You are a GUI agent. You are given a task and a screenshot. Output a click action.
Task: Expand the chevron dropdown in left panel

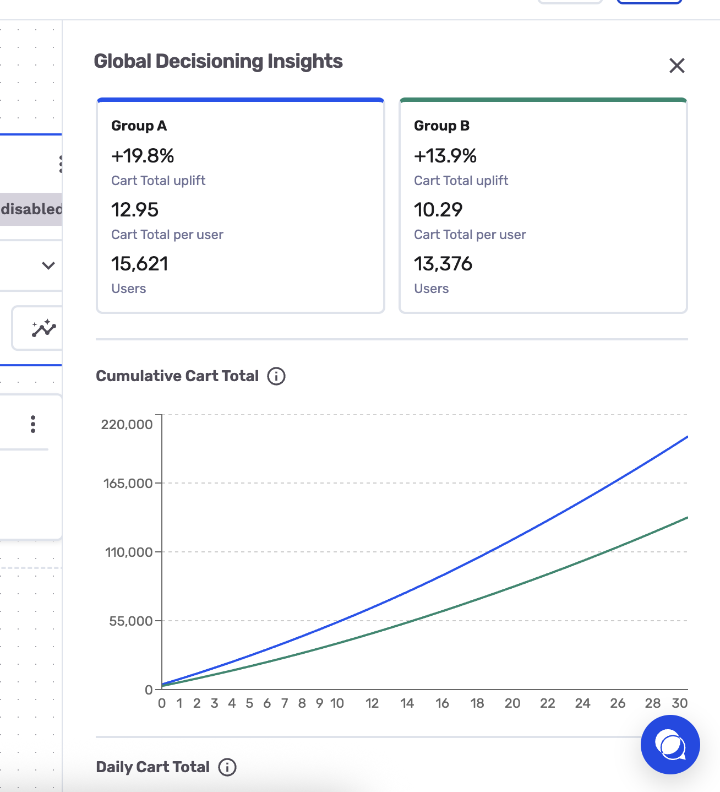[48, 265]
